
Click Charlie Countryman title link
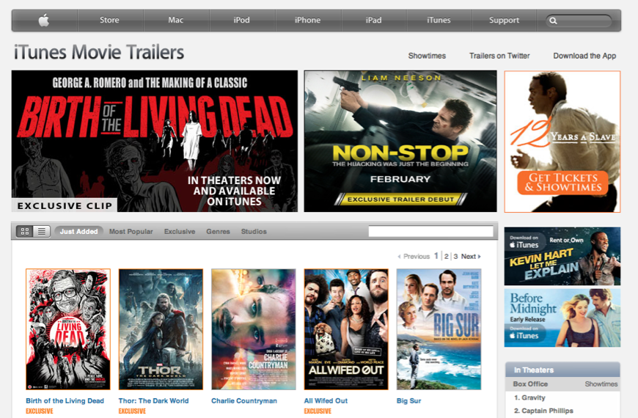[244, 401]
